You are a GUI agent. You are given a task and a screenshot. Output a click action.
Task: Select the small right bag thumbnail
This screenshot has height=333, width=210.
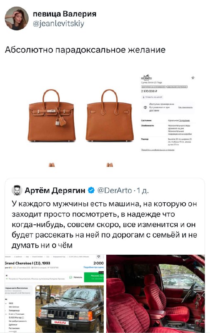pyautogui.click(x=110, y=165)
